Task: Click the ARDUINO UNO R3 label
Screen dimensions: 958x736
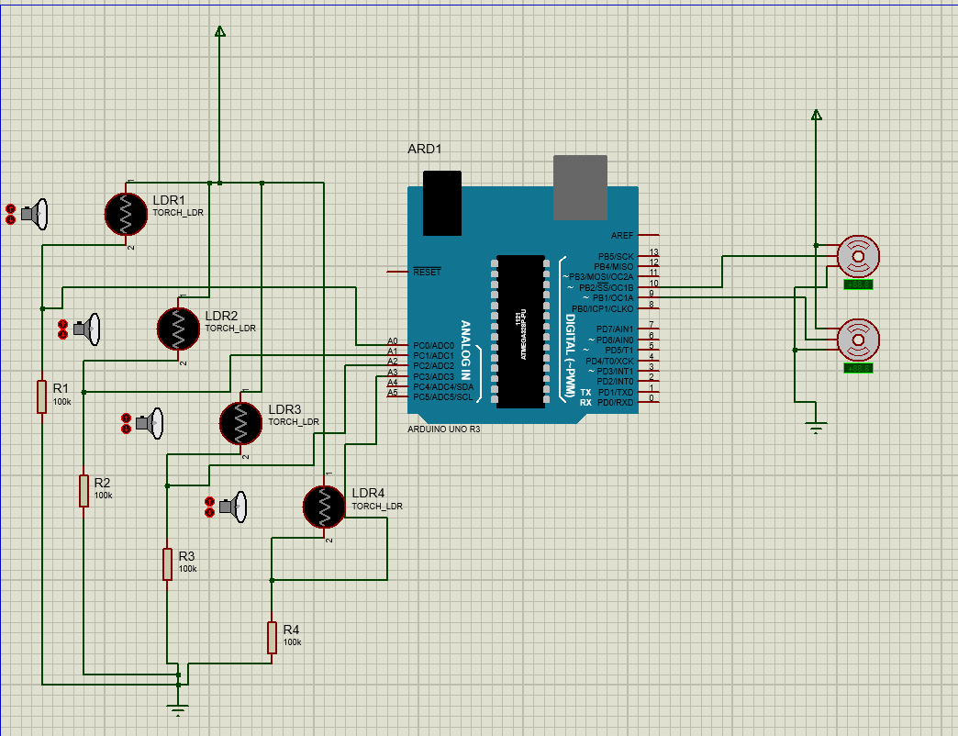Action: [444, 429]
